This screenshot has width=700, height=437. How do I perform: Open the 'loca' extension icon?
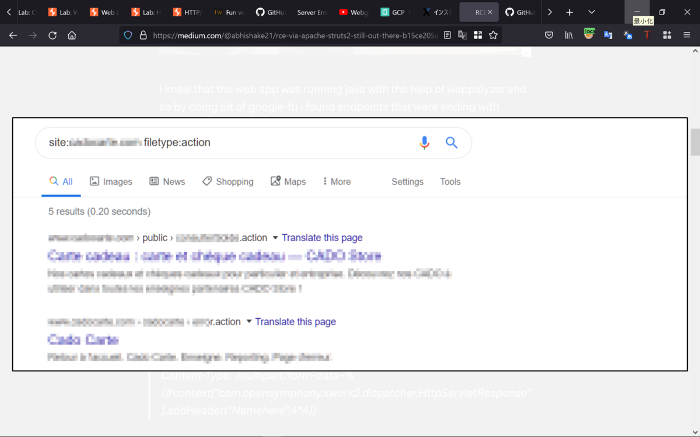pos(589,34)
